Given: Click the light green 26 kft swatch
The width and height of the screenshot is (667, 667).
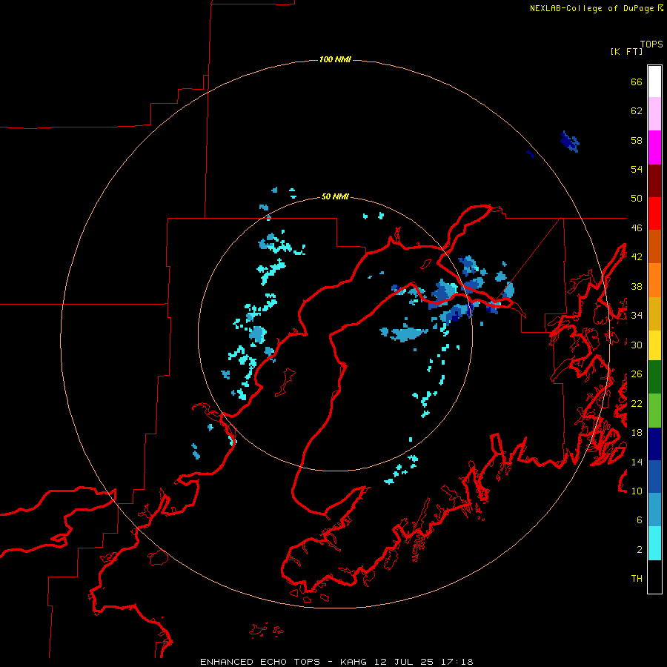Looking at the screenshot, I should tap(654, 411).
